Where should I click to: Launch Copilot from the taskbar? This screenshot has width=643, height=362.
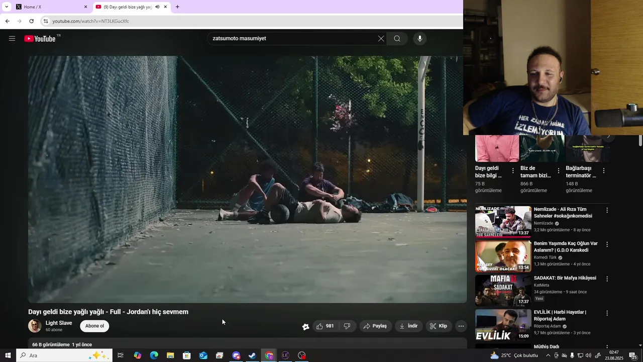[x=137, y=355]
